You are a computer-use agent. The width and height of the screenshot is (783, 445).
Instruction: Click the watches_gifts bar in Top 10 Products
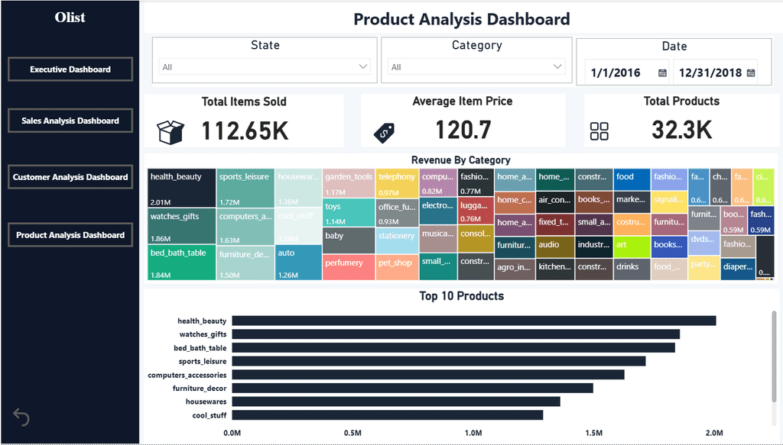point(456,334)
